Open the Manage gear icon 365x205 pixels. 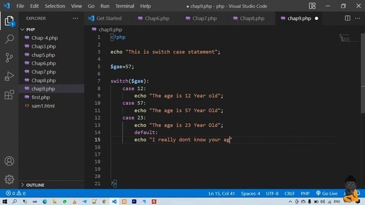coord(9,179)
